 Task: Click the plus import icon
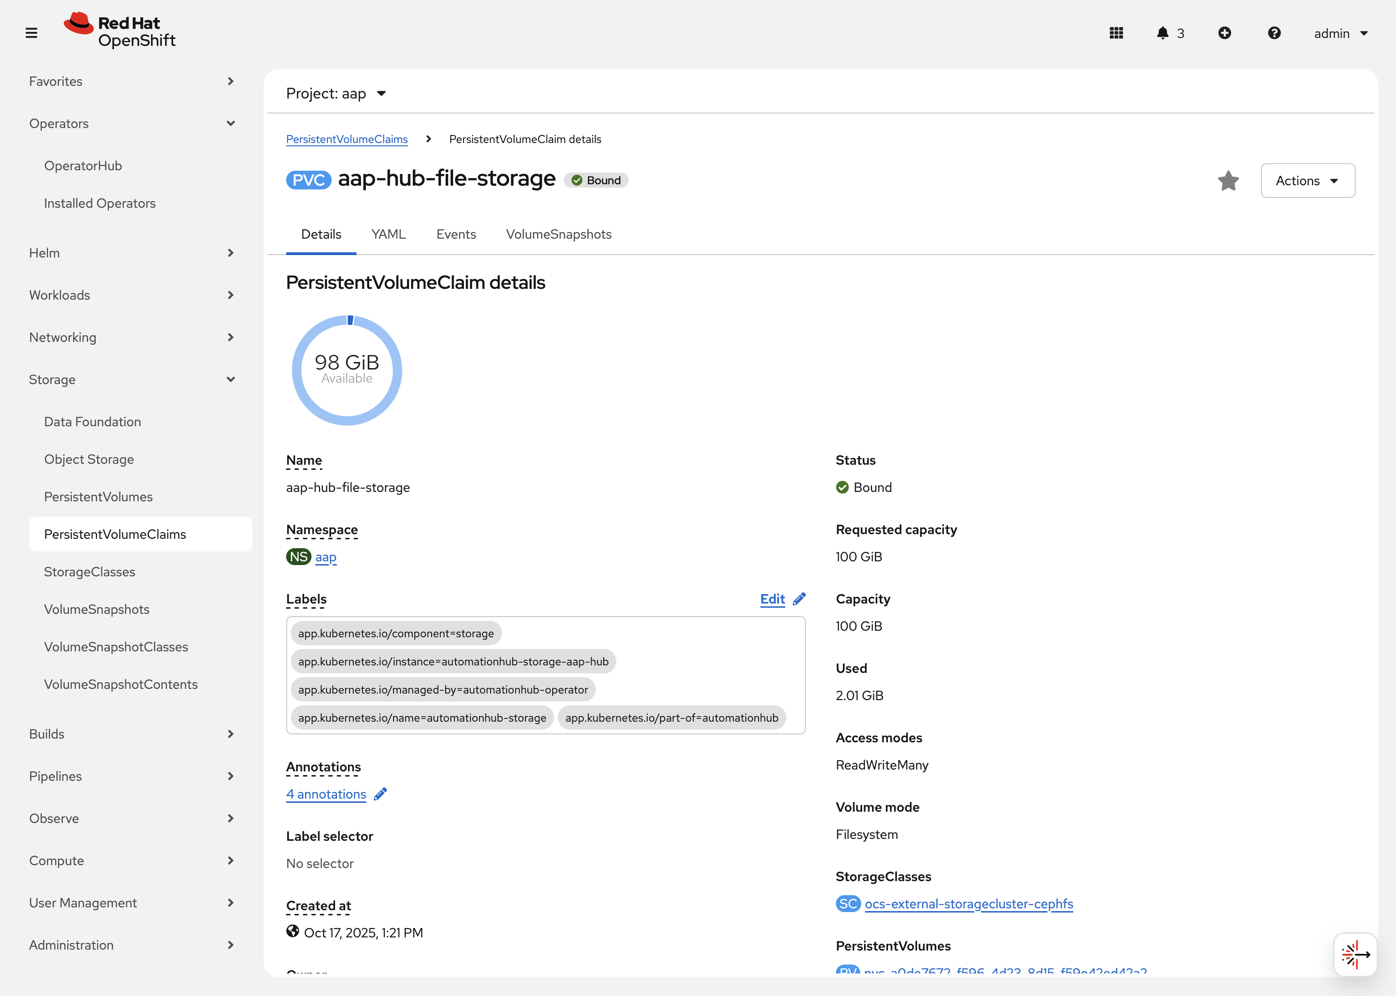[1224, 33]
